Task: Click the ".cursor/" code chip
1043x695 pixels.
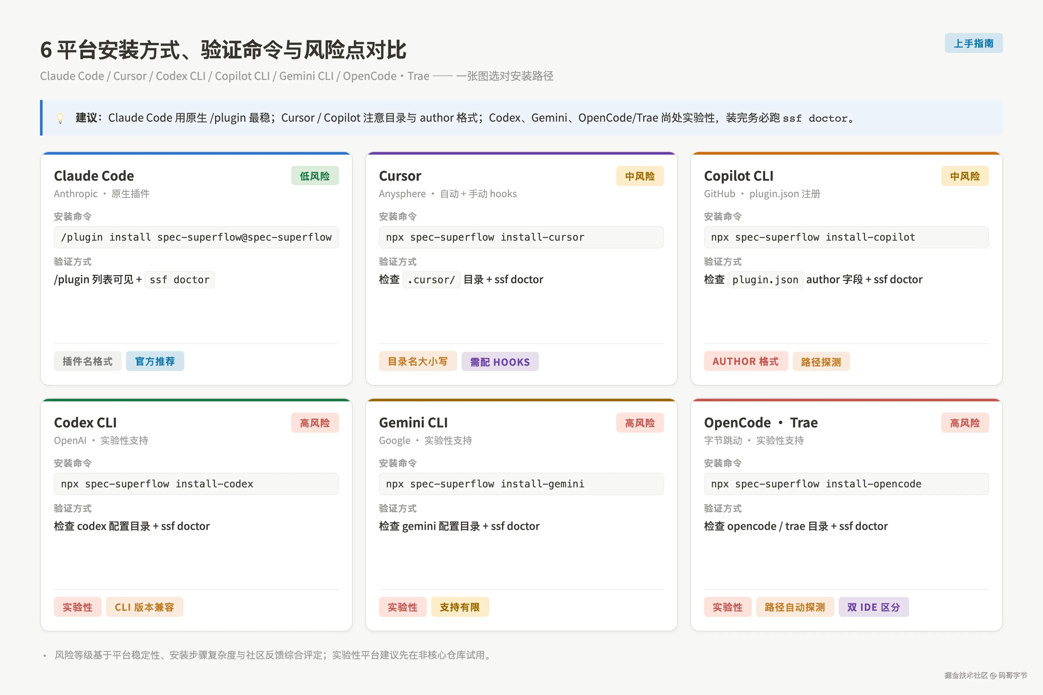Action: pyautogui.click(x=431, y=280)
